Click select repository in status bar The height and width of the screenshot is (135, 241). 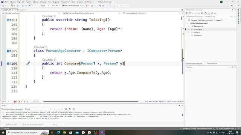pyautogui.click(x=226, y=129)
